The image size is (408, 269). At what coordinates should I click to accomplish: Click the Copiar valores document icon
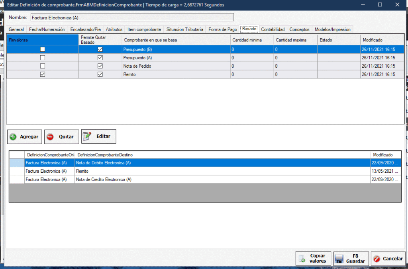click(302, 259)
